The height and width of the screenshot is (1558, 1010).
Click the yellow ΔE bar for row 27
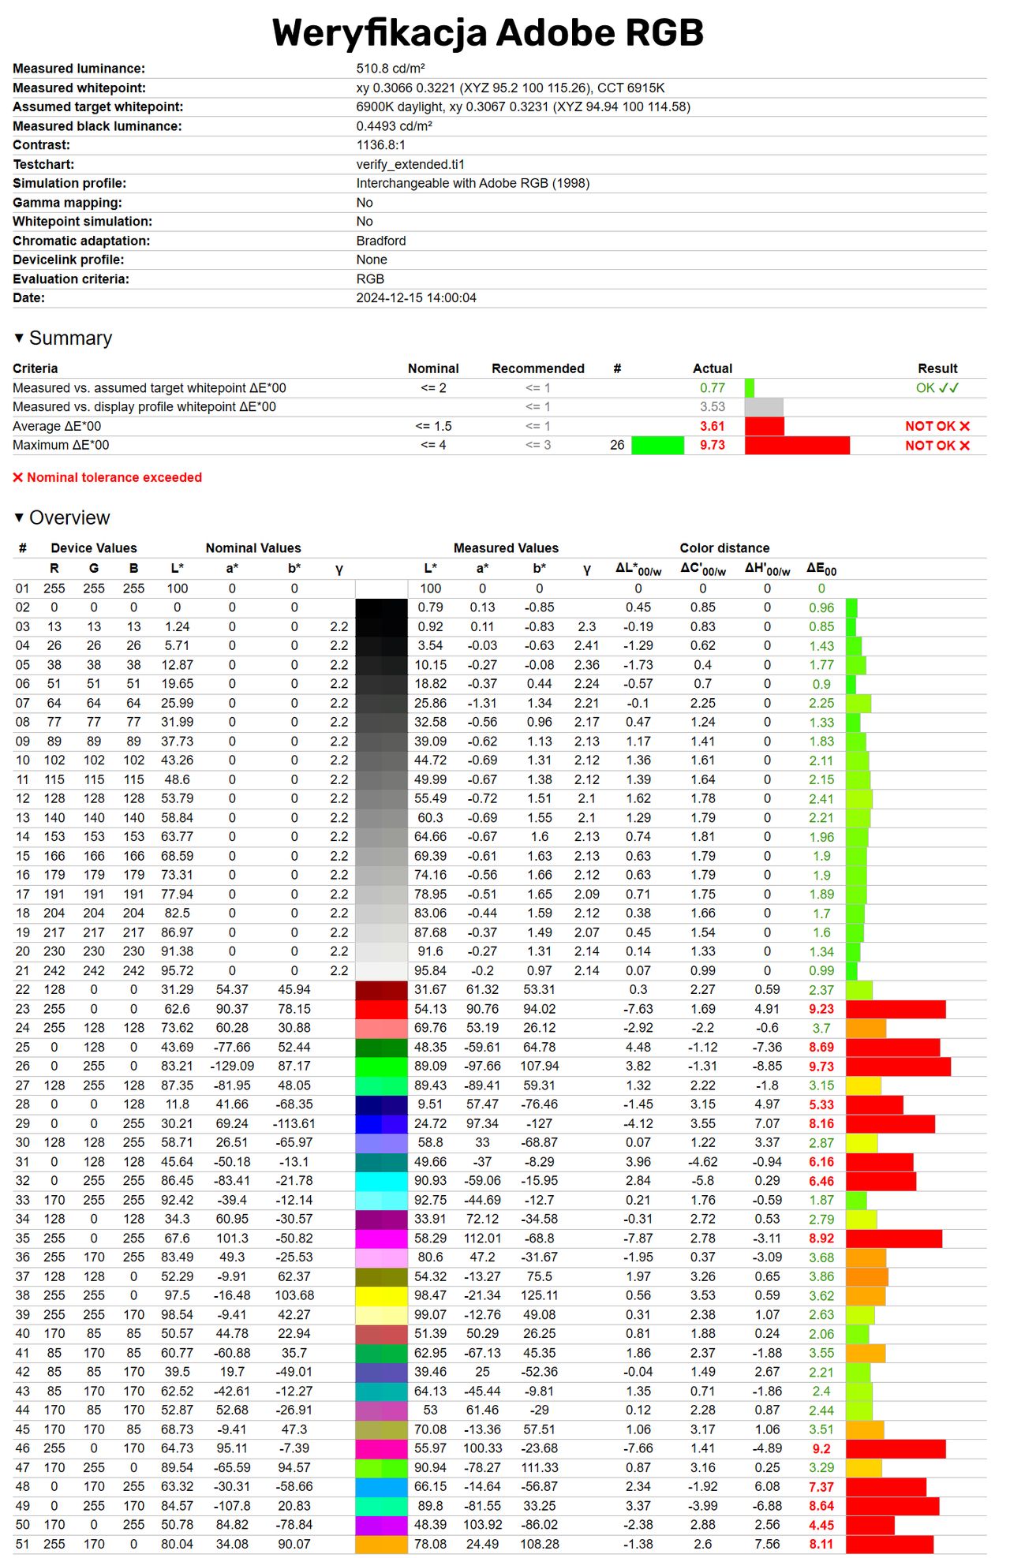(863, 1085)
